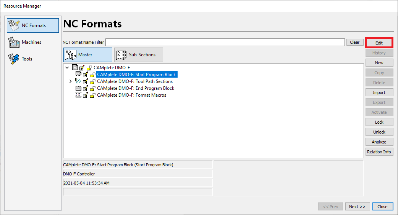The image size is (398, 215).
Task: Select 'CAMplete DMO-F: End Program Block' row
Action: [x=136, y=88]
